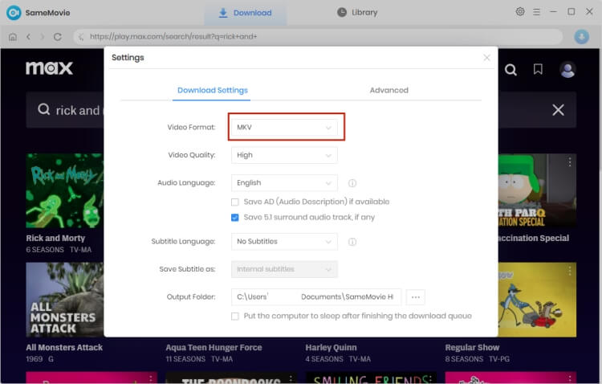Open All Monsters Attack thumbnail

pos(64,300)
